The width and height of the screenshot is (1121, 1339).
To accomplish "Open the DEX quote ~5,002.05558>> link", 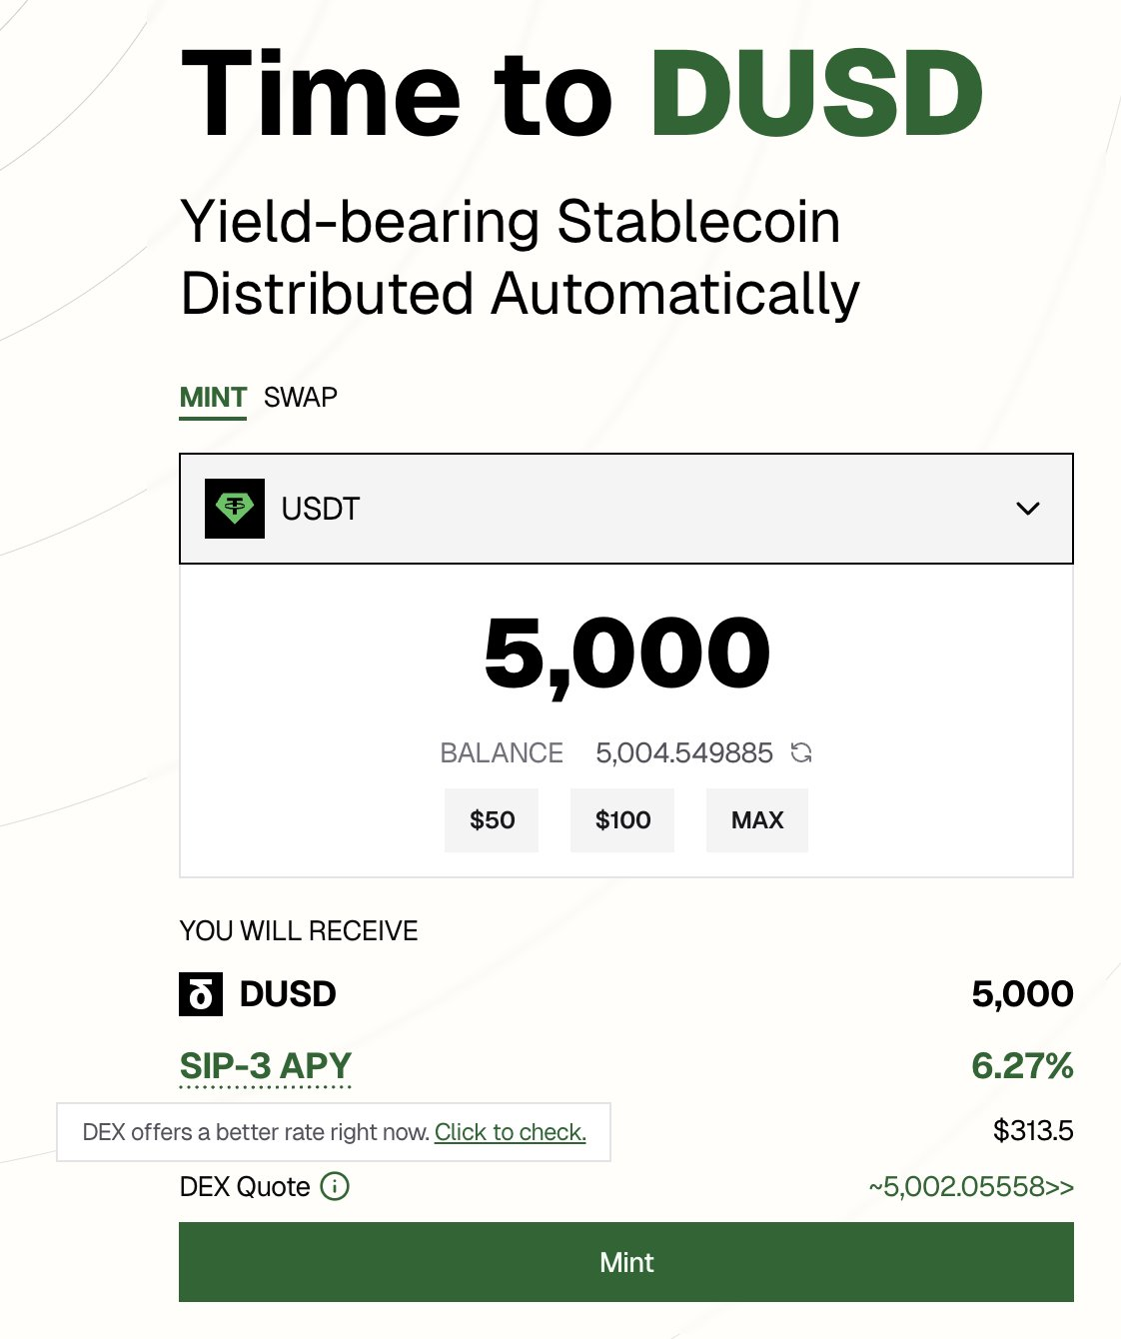I will [x=971, y=1186].
